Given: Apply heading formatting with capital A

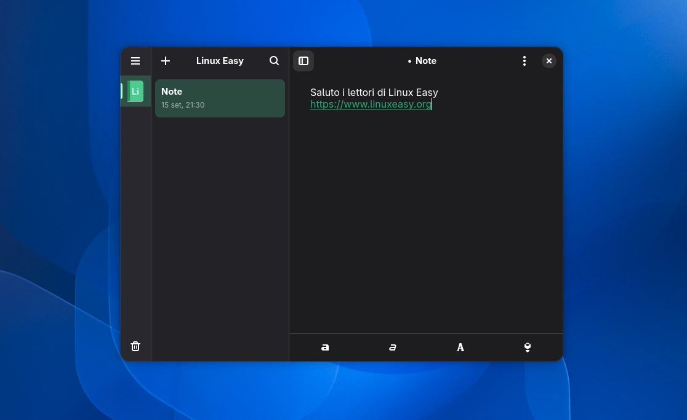Looking at the screenshot, I should (460, 347).
